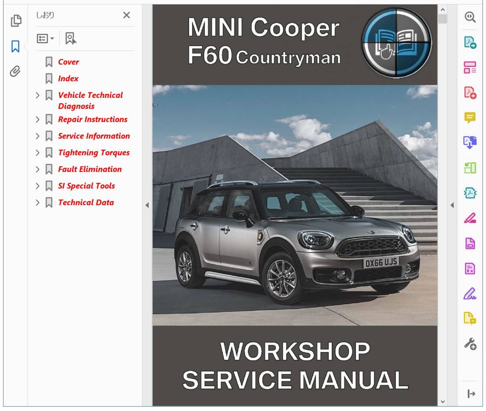Viewport: 486px width, 411px height.
Task: Click the Cover bookmark ribbon icon
Action: click(49, 62)
